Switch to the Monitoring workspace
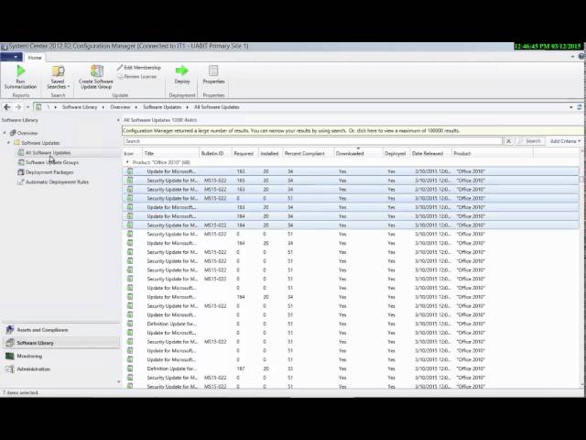This screenshot has height=440, width=586. click(x=60, y=356)
